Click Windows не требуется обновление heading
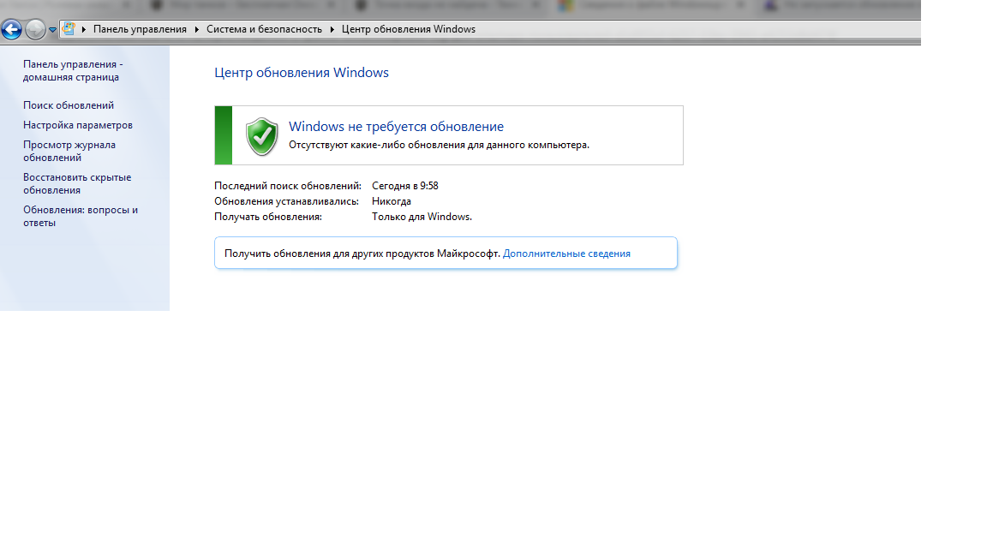This screenshot has width=987, height=555. point(396,127)
